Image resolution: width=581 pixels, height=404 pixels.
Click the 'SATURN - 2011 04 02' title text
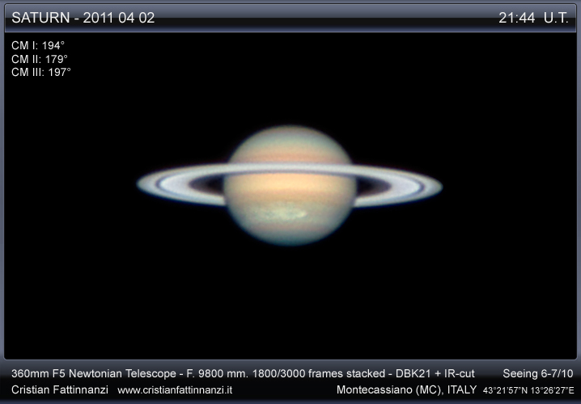click(83, 18)
